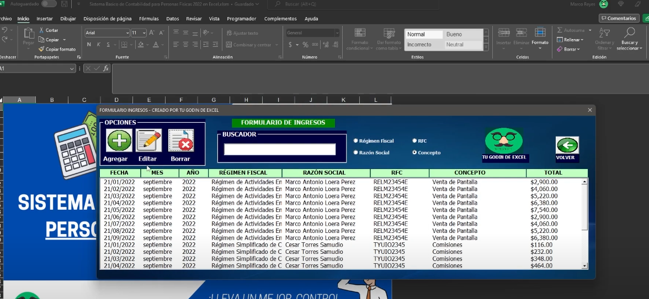The image size is (649, 299).
Task: Click the increase font size icon
Action: pyautogui.click(x=151, y=32)
